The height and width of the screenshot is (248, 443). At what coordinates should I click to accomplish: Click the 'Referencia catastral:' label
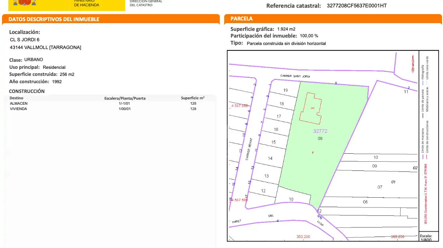coord(294,6)
